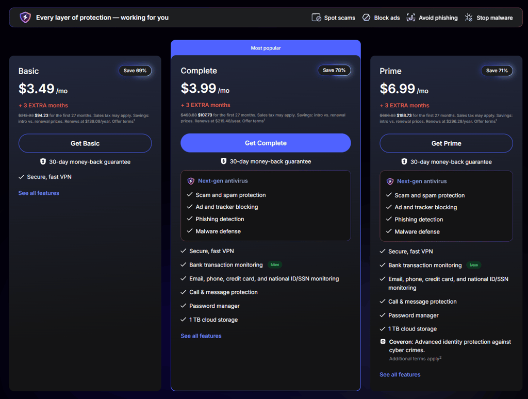Click + 3 EXTRA months under Complete price
The image size is (528, 399).
205,105
